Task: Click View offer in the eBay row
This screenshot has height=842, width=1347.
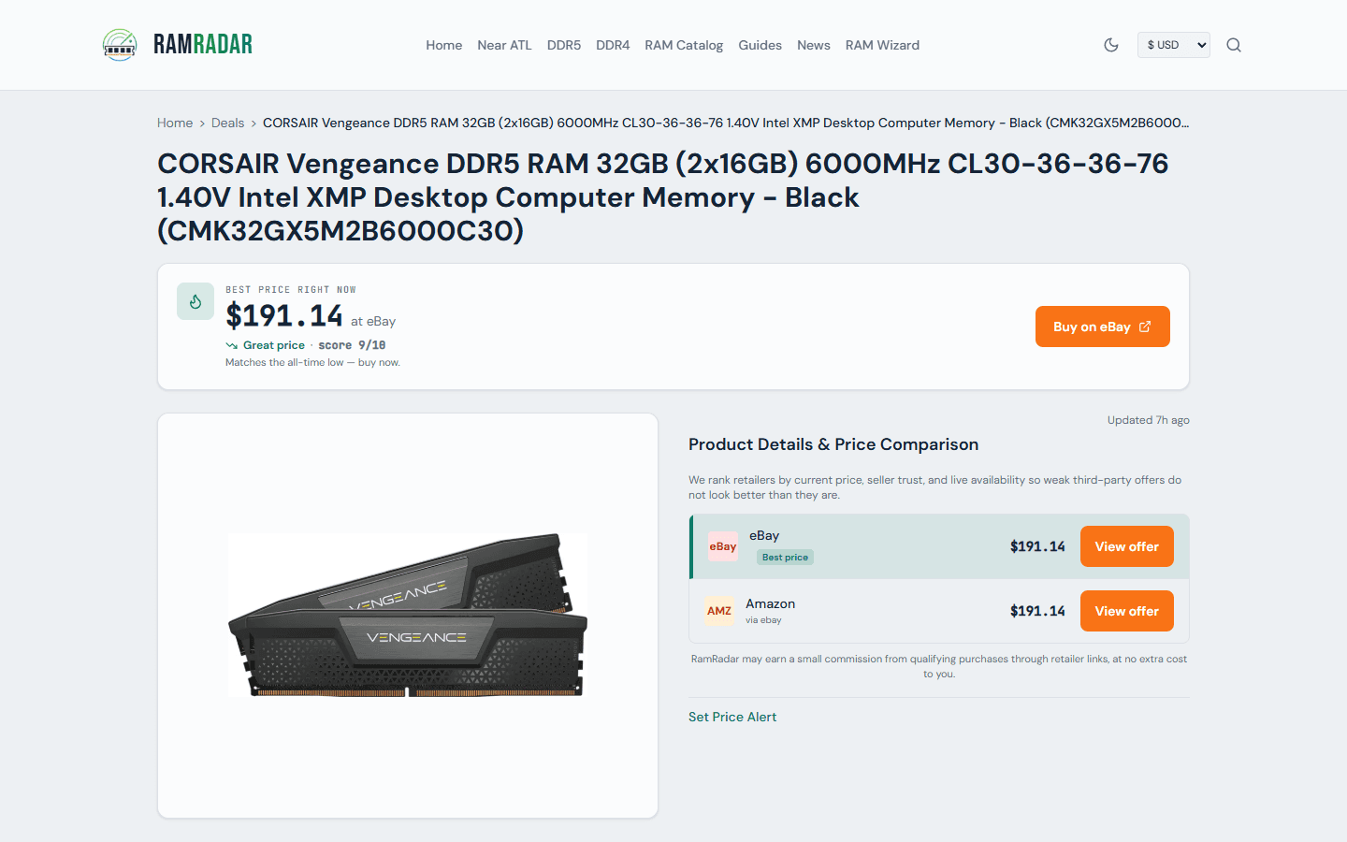Action: pyautogui.click(x=1127, y=546)
